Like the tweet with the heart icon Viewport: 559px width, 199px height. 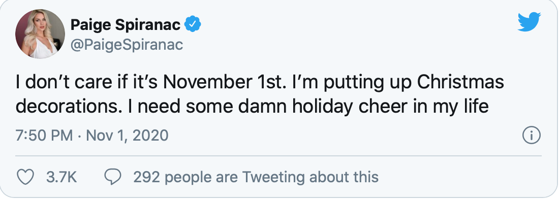pyautogui.click(x=26, y=177)
